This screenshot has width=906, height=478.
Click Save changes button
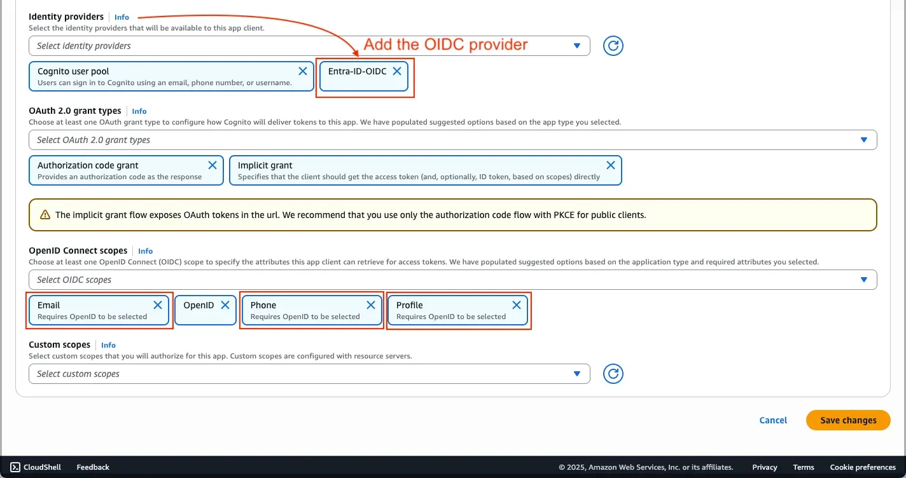pos(848,420)
